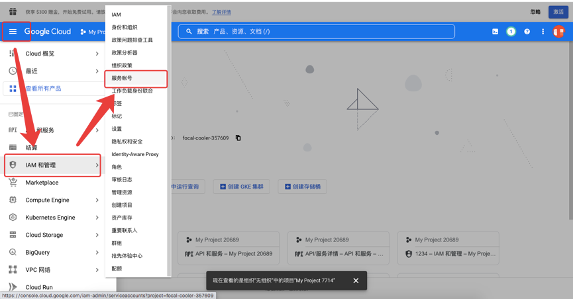Open the hamburger navigation menu
573x299 pixels.
tap(13, 31)
